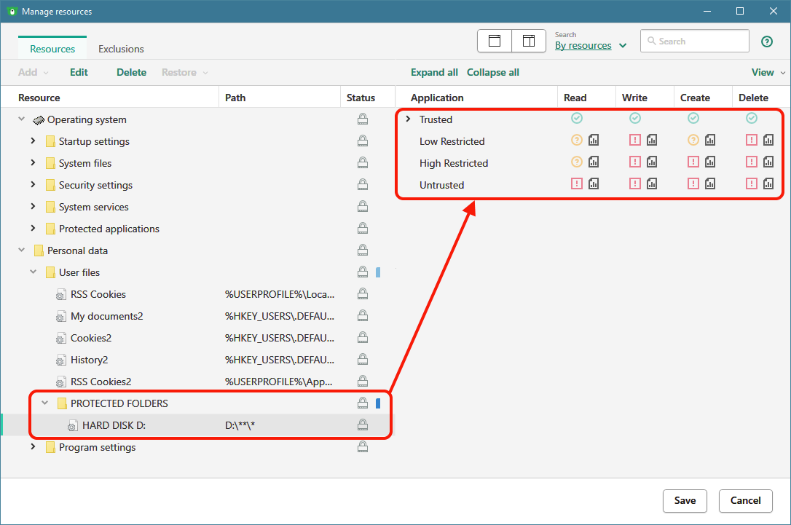
Task: Click the lock status icon for System files
Action: tap(362, 163)
